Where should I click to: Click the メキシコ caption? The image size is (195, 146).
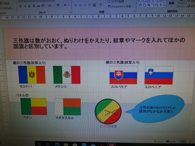pyautogui.click(x=61, y=86)
